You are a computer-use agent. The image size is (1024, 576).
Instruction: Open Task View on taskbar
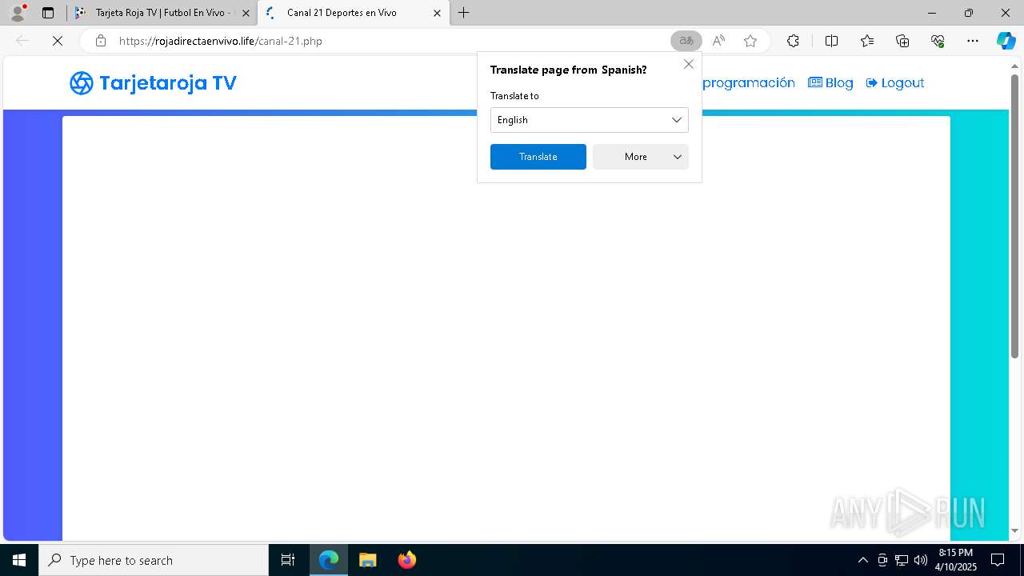coord(288,560)
